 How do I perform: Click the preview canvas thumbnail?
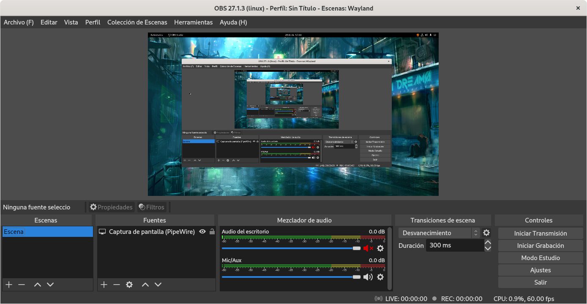click(293, 114)
